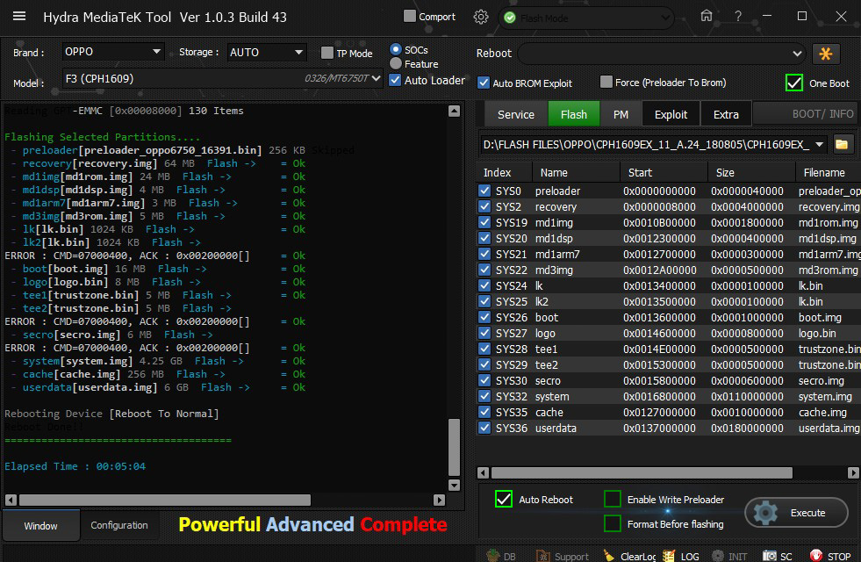The image size is (861, 562).
Task: Toggle Auto Reboot checkbox
Action: pos(504,499)
